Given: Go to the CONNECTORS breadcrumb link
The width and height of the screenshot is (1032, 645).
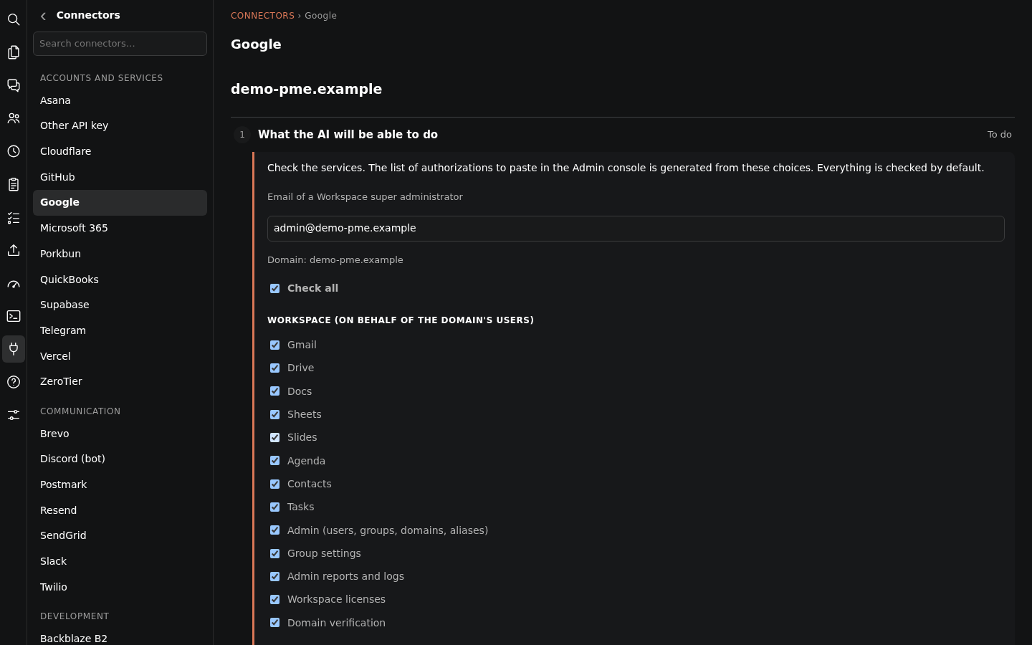Looking at the screenshot, I should [262, 16].
